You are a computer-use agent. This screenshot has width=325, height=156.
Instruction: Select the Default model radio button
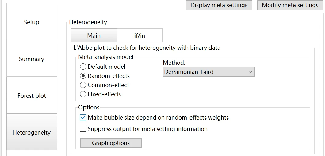(83, 67)
